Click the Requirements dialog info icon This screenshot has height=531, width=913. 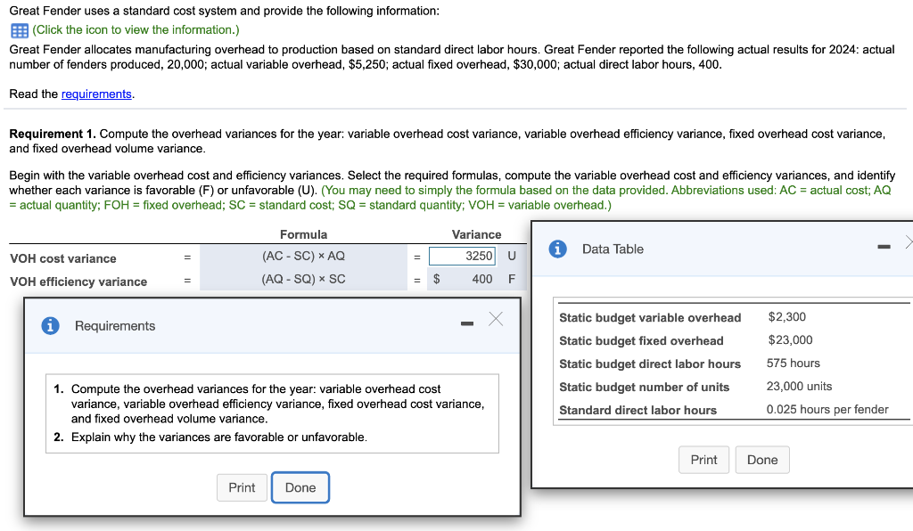point(50,326)
